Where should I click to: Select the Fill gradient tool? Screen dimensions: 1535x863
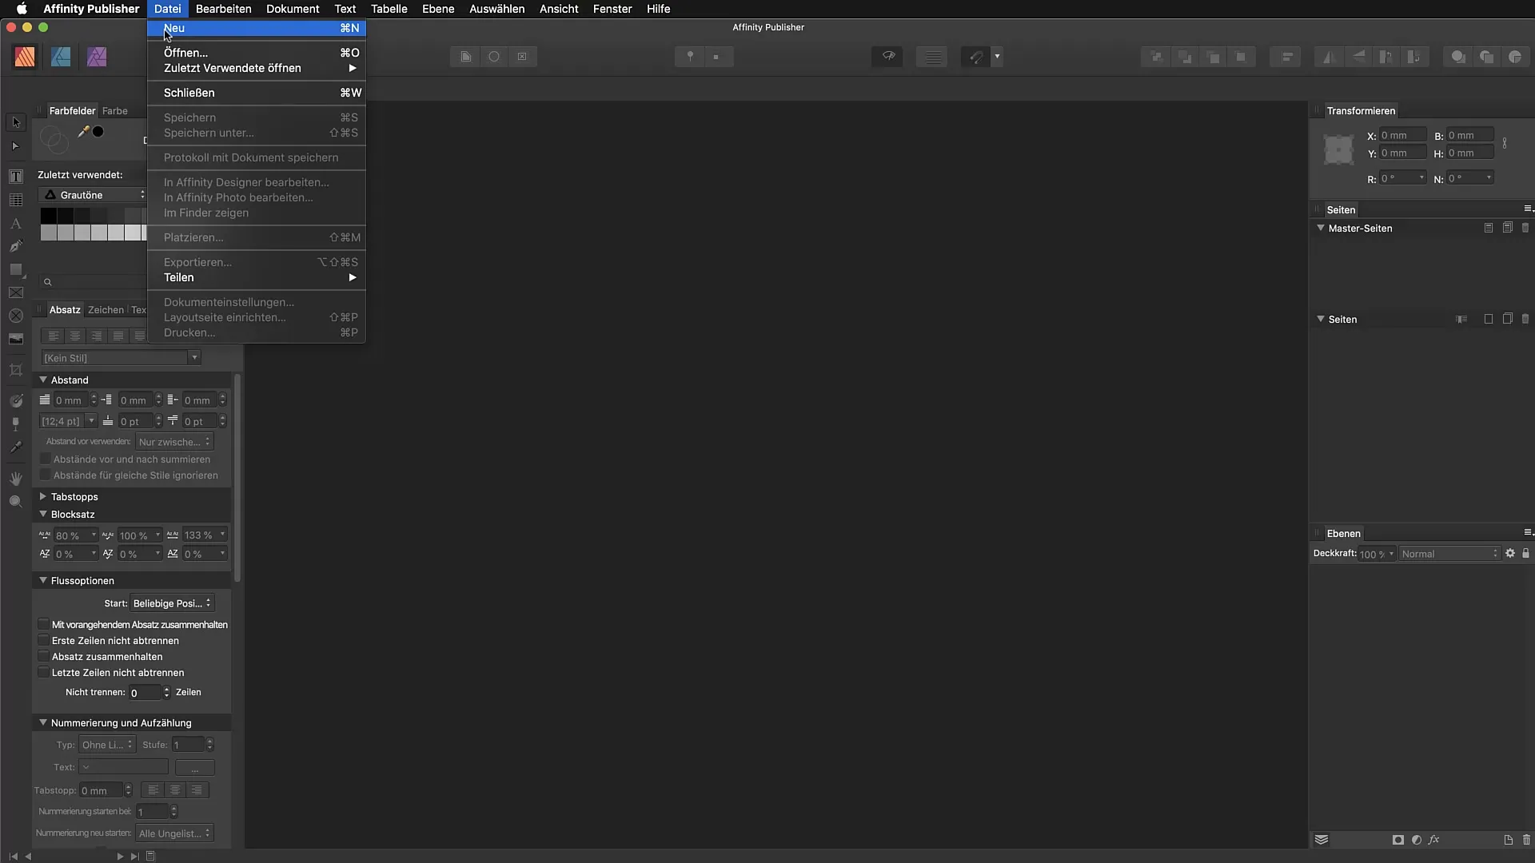16,400
